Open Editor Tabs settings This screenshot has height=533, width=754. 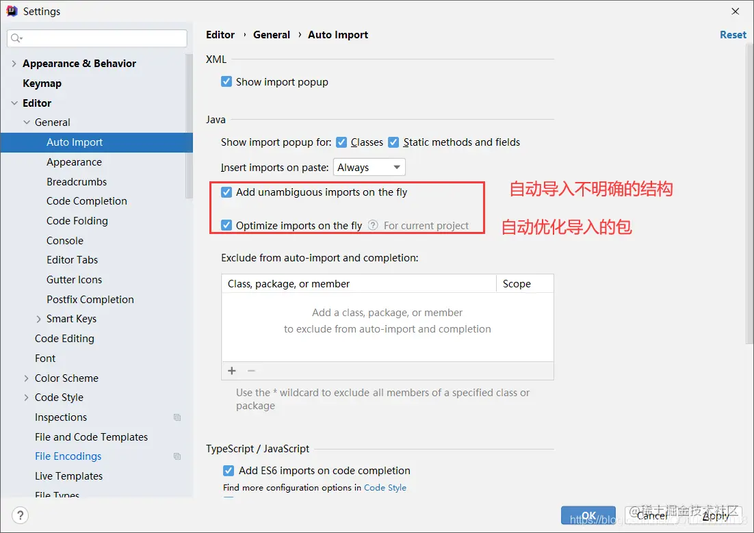[x=72, y=260]
